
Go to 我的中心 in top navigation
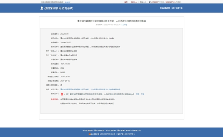pyautogui.click(x=134, y=2)
